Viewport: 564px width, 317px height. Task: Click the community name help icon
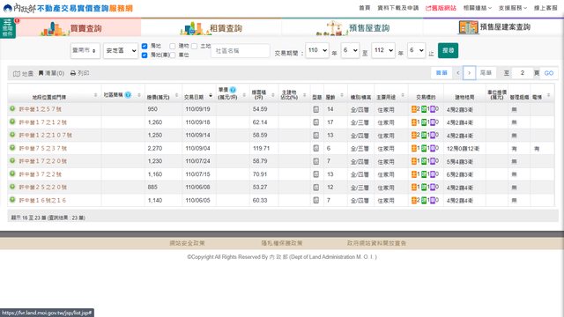[128, 95]
